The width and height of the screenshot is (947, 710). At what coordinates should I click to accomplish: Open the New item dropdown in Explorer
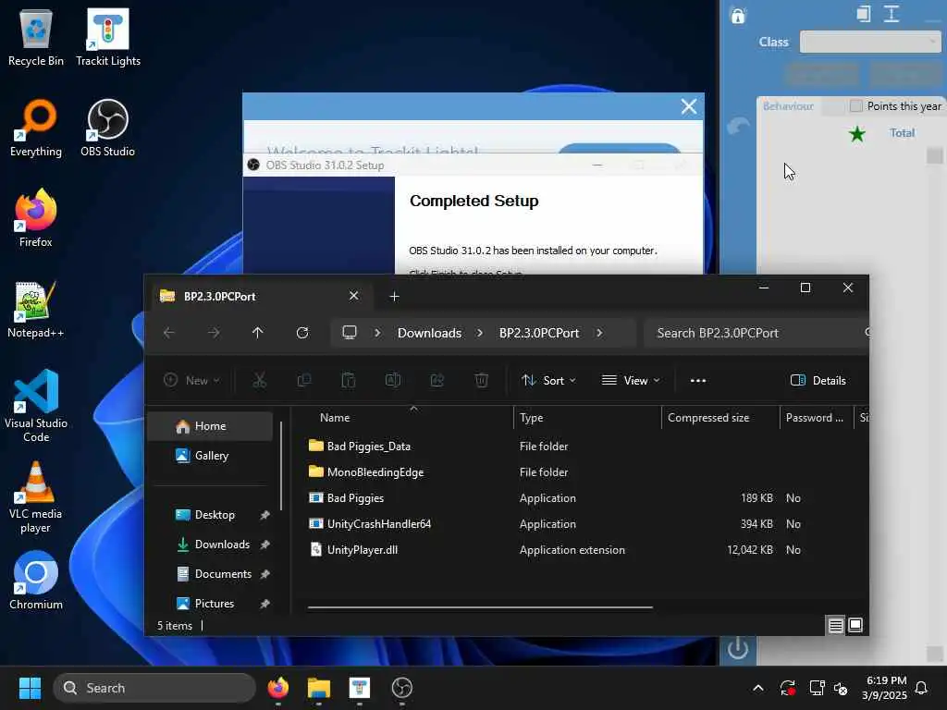click(191, 380)
